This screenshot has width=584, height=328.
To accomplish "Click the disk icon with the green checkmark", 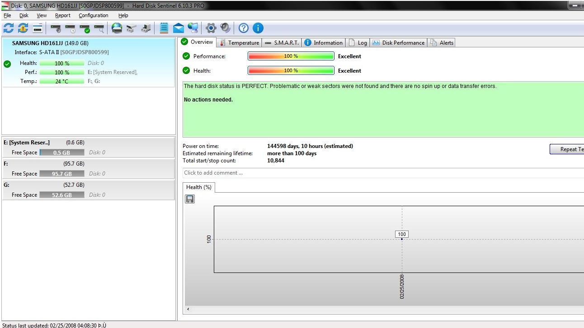I will pyautogui.click(x=85, y=28).
